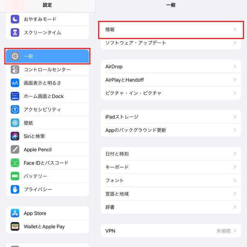Tap the 壁紙 flower icon
Image resolution: width=247 pixels, height=247 pixels.
click(15, 123)
